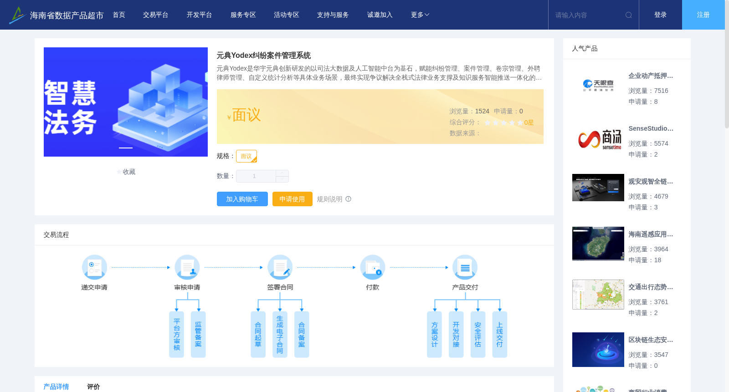
Task: Open the 海南遥感应用 product title
Action: pos(651,234)
